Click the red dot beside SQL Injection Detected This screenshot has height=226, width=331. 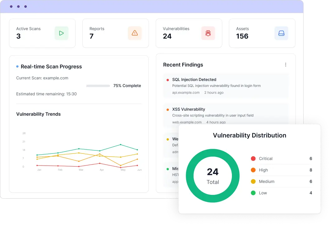pos(168,80)
